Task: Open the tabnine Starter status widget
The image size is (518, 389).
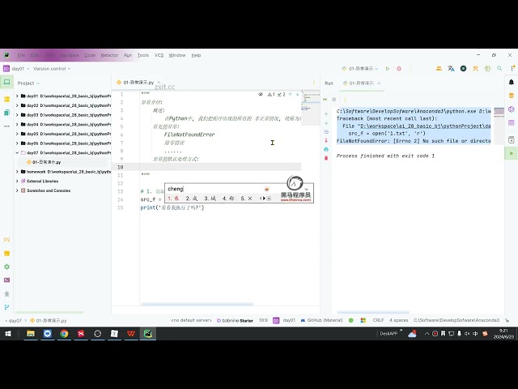Action: (235, 321)
